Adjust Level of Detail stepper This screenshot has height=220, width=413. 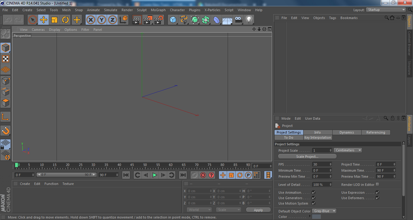pyautogui.click(x=330, y=185)
